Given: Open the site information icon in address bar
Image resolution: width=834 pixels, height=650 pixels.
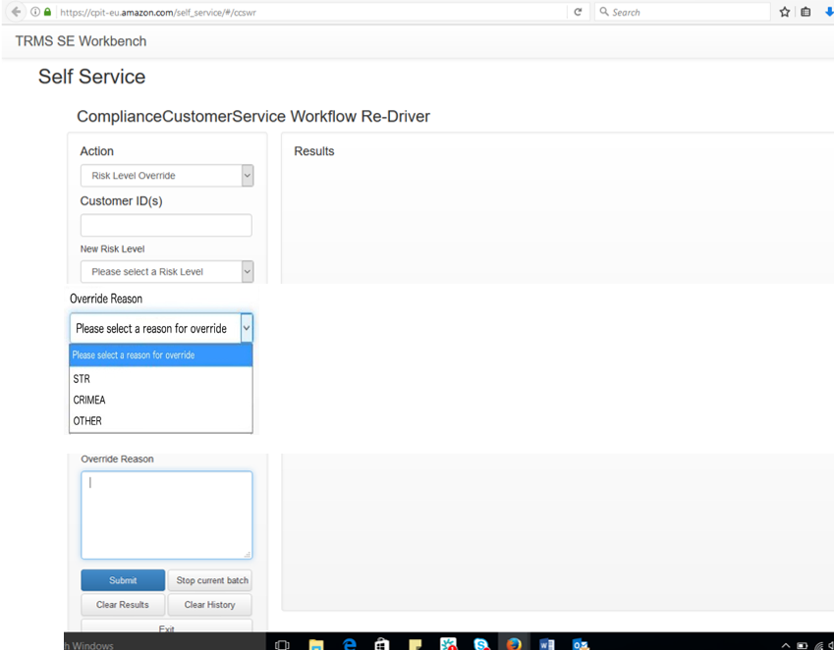Looking at the screenshot, I should coord(35,12).
